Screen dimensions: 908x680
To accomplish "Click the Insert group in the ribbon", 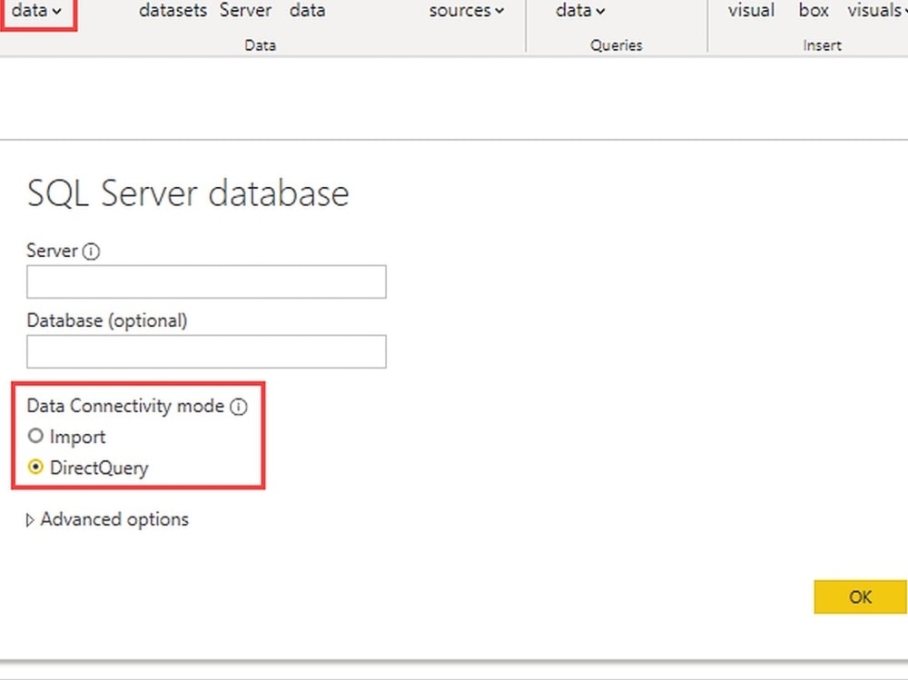I will coord(822,44).
